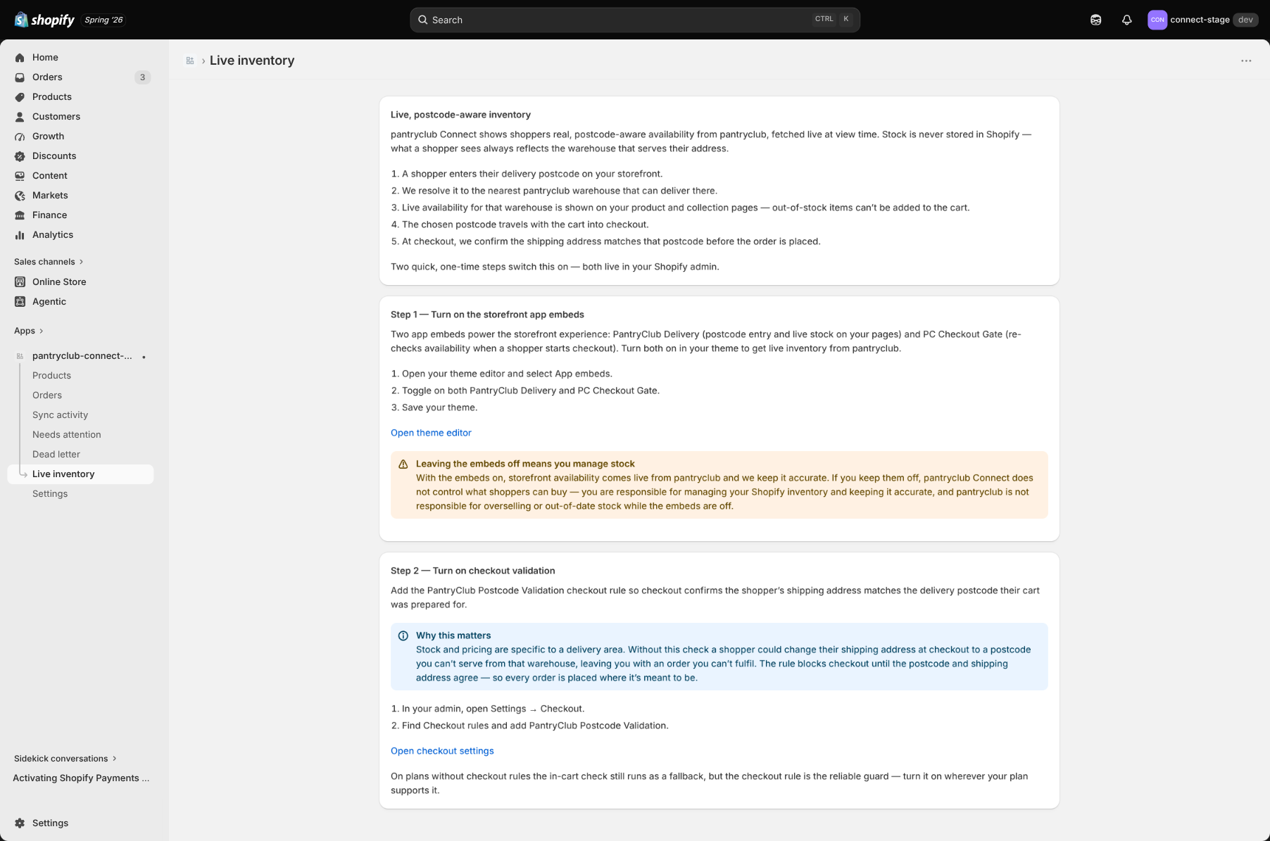Open the app's Products page
The image size is (1270, 841).
[51, 376]
